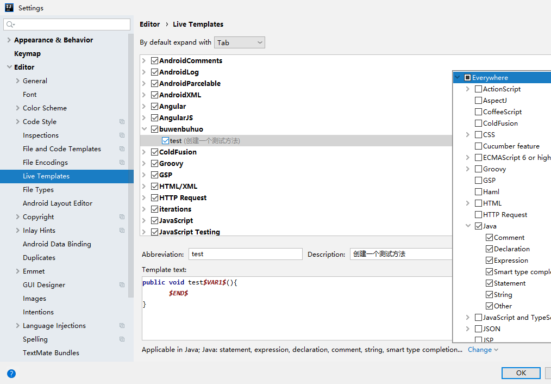Open the Font settings page
This screenshot has height=384, width=551.
pyautogui.click(x=29, y=95)
